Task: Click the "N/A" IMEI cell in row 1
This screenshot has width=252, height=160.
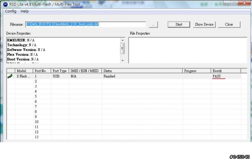Action: pos(85,76)
